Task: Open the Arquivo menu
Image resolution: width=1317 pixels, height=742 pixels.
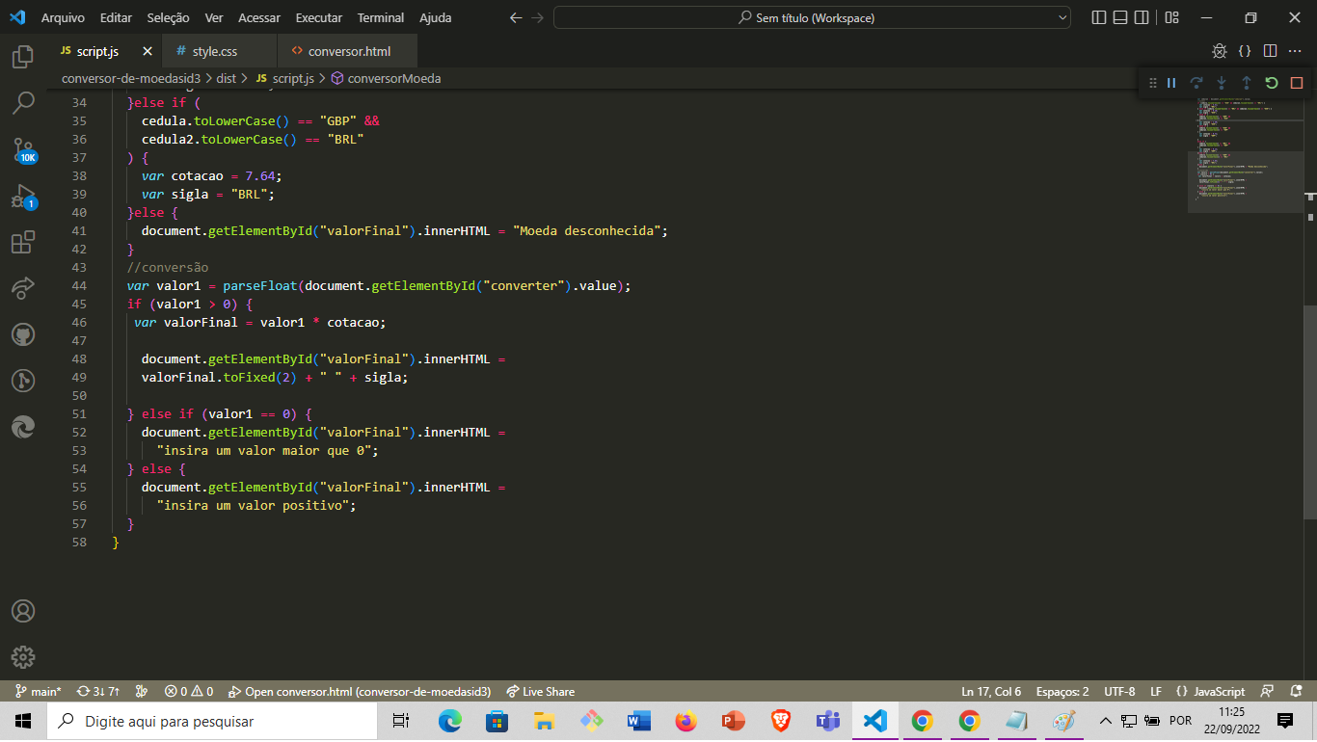Action: click(63, 17)
